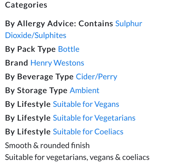Open the Suitable for Vegetarians link

94,118
